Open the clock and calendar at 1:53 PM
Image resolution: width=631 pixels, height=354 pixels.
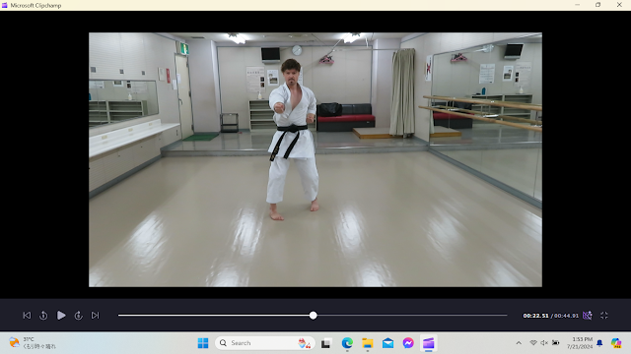click(x=580, y=343)
